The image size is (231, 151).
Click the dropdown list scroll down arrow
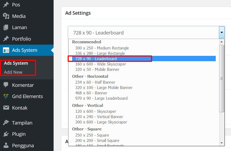[222, 143]
